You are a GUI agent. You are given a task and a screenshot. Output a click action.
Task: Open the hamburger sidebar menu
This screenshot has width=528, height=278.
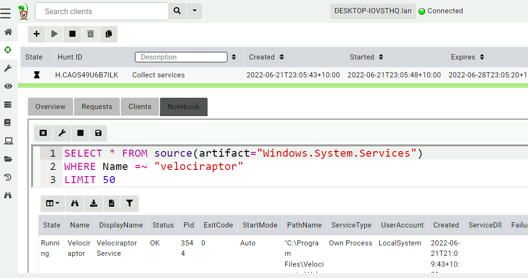coord(6,13)
